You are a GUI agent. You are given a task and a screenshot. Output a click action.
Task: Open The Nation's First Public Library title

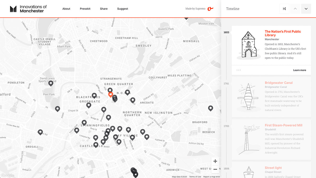(283, 33)
